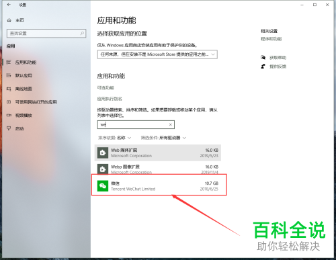
Task: Expand the app source location dropdown
Action: click(157, 54)
